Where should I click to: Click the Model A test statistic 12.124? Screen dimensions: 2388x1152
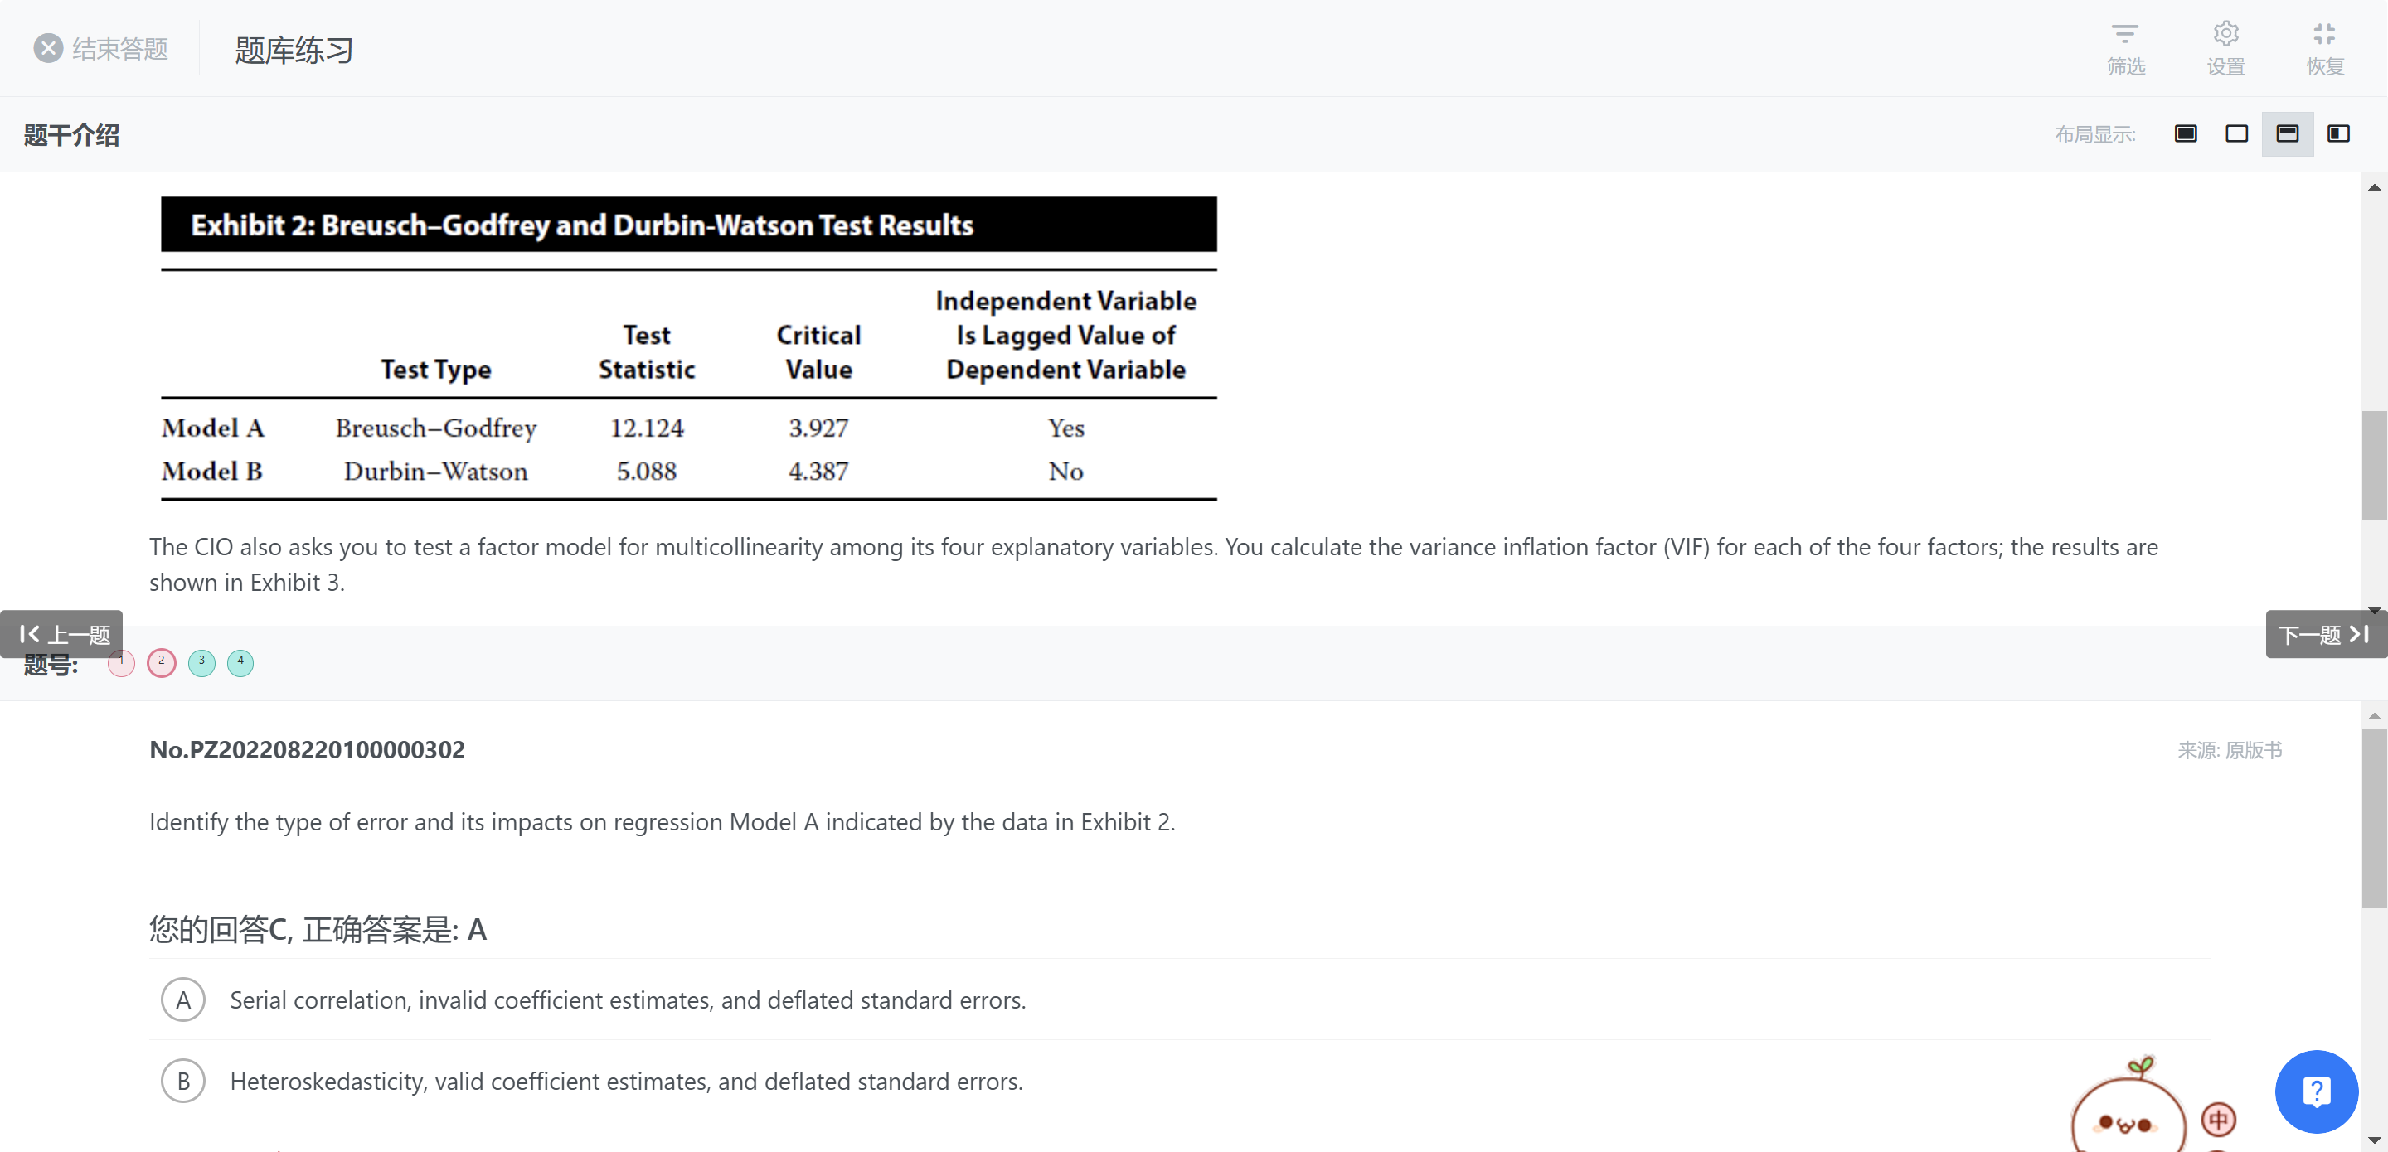tap(647, 428)
